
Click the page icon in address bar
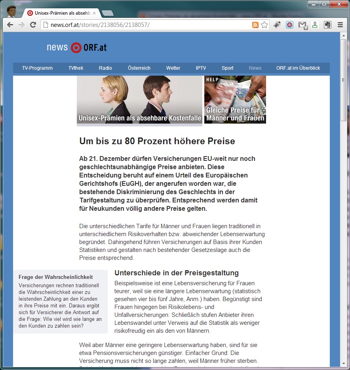(x=46, y=25)
